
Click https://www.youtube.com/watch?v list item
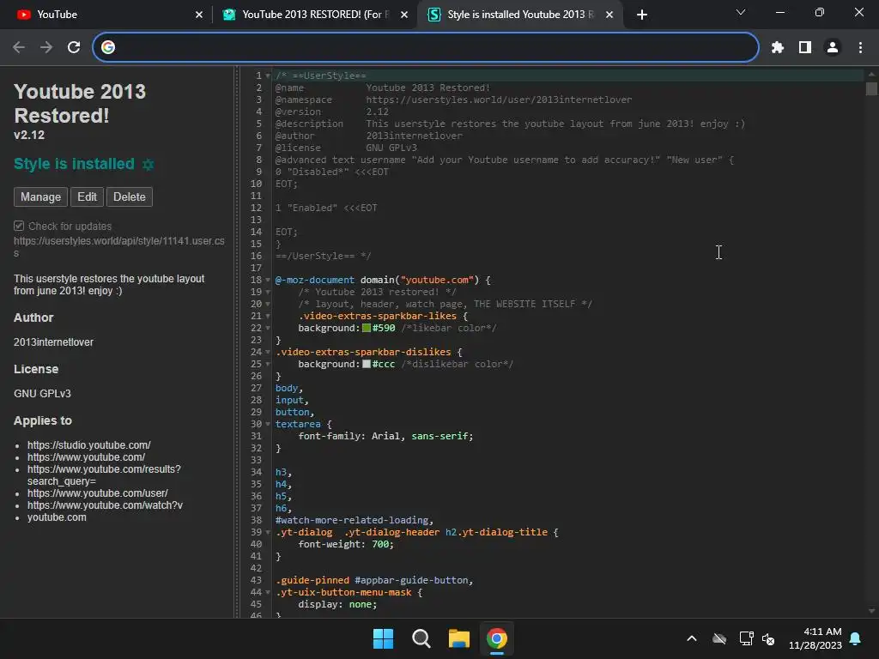pos(105,505)
